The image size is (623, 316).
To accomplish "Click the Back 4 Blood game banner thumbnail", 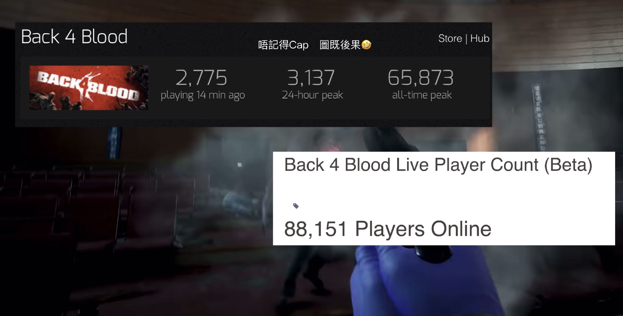I will click(x=89, y=88).
